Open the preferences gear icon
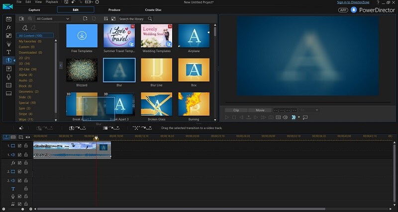398x212 pixels. click(97, 2)
